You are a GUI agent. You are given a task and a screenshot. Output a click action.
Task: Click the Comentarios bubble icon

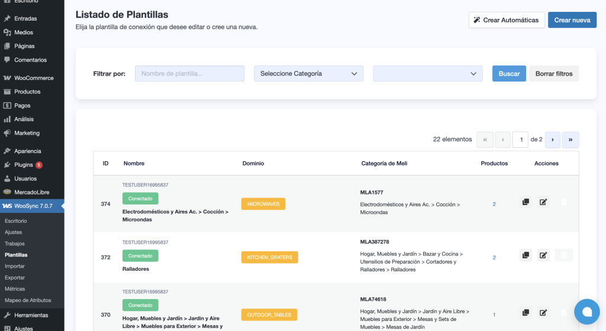7,60
